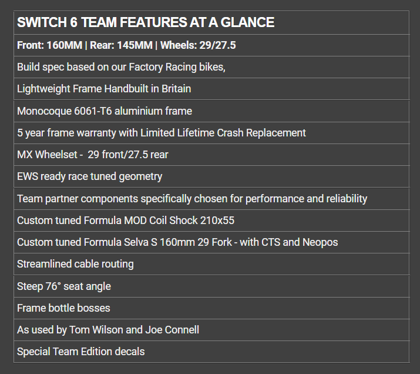The image size is (420, 374).
Task: Select the Formula Selva S 160mm Fork row
Action: [177, 242]
